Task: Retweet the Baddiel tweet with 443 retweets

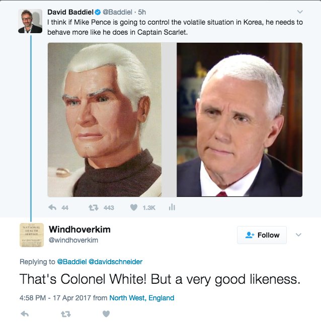Action: [94, 207]
